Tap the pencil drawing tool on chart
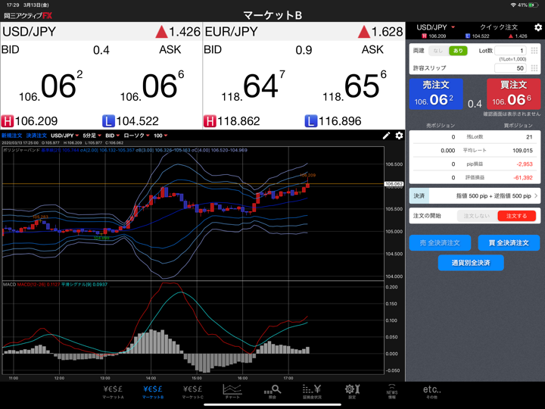 tap(386, 136)
